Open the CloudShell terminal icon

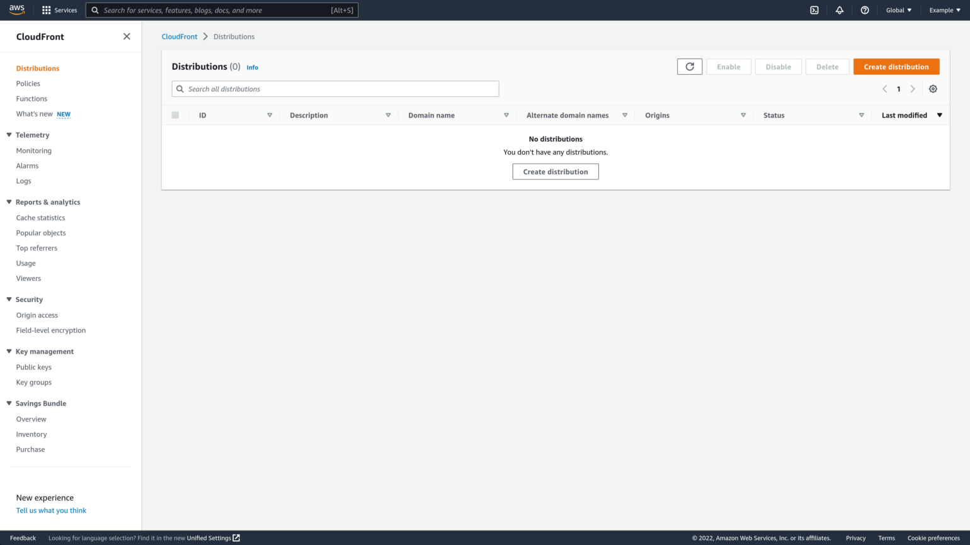pos(814,10)
